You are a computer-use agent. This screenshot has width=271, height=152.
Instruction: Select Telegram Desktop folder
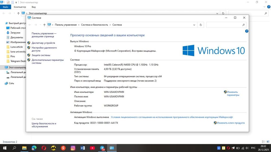click(x=16, y=61)
